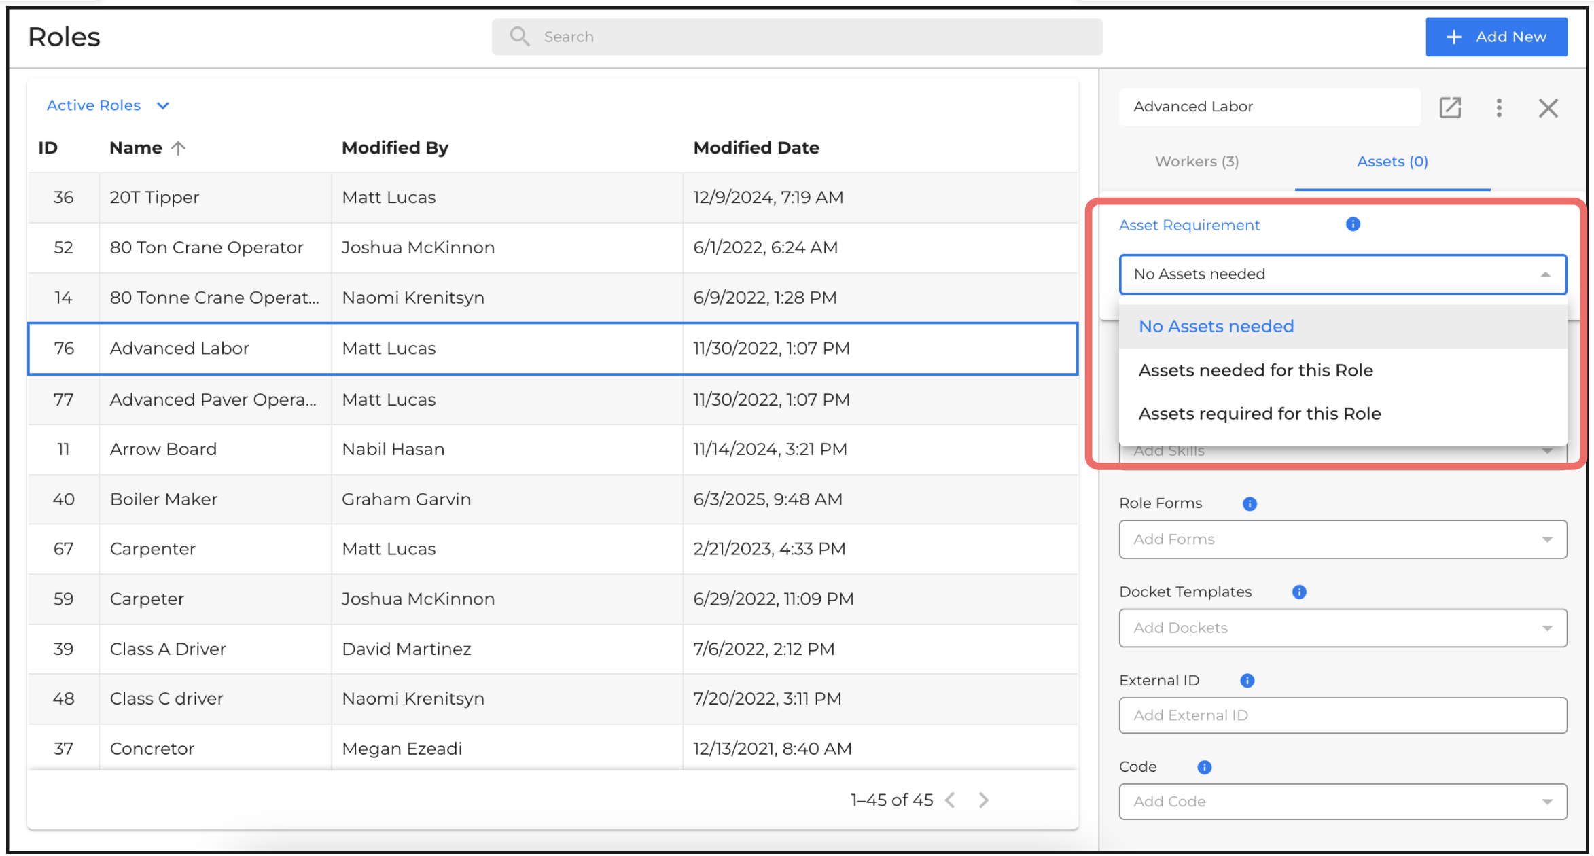This screenshot has width=1594, height=856.
Task: Click into the Search field
Action: coord(797,37)
